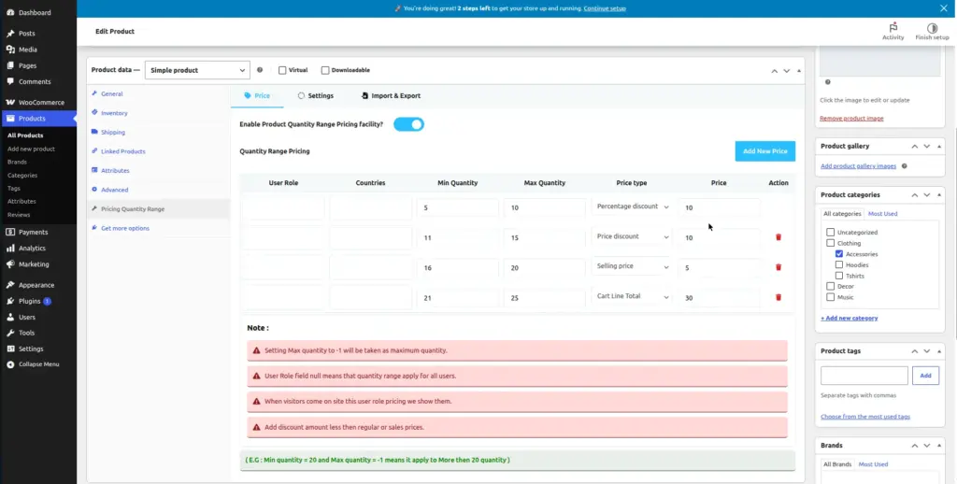Open the General product data tab
Image resolution: width=957 pixels, height=484 pixels.
coord(112,94)
